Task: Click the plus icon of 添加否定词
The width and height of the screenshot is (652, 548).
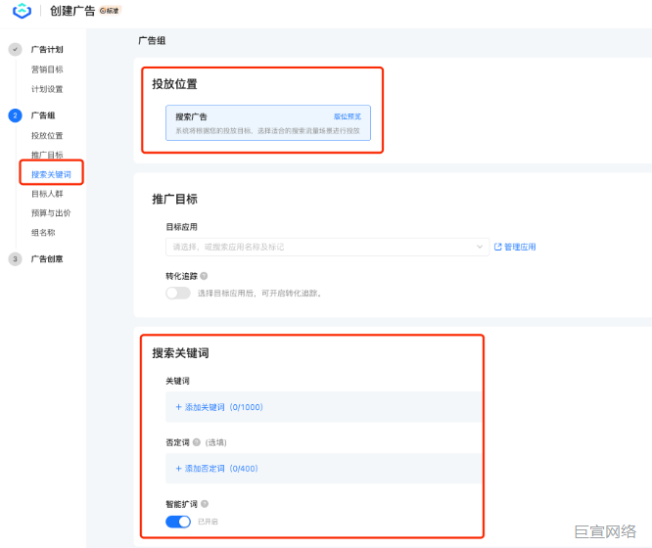Action: click(x=179, y=468)
